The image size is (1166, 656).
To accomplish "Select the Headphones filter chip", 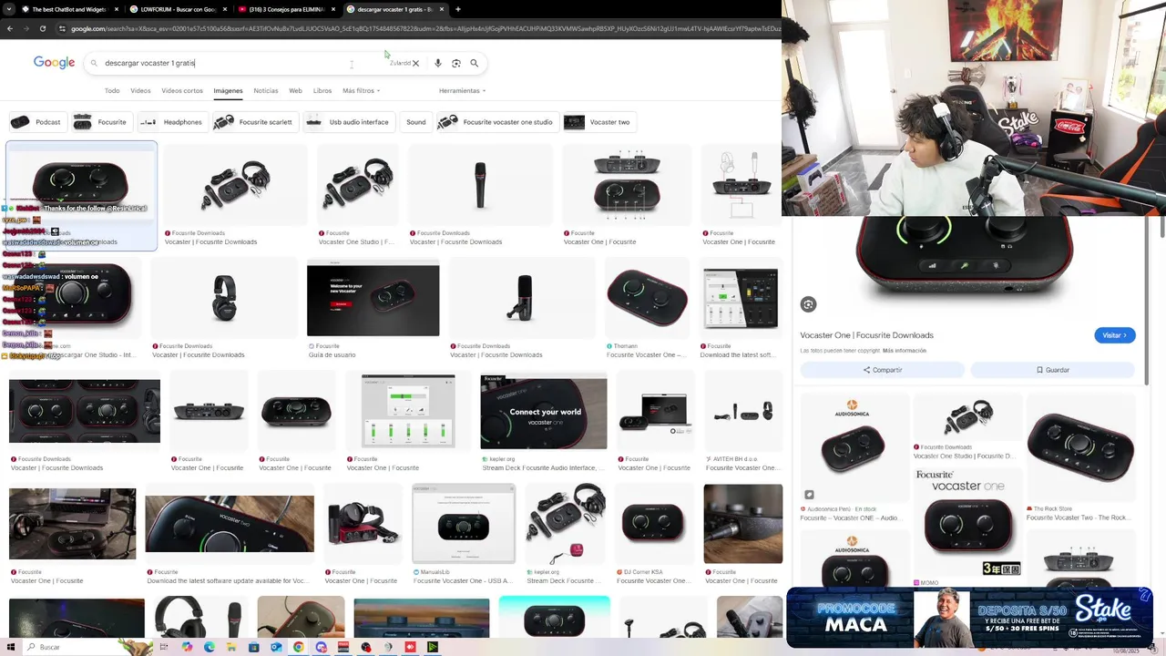I will tap(171, 122).
